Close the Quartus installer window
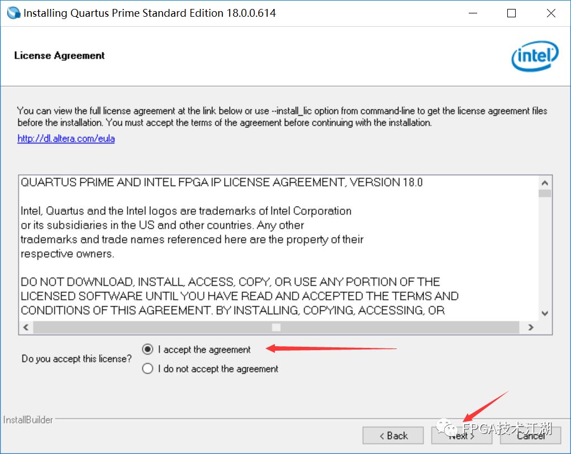The height and width of the screenshot is (454, 571). pyautogui.click(x=551, y=13)
